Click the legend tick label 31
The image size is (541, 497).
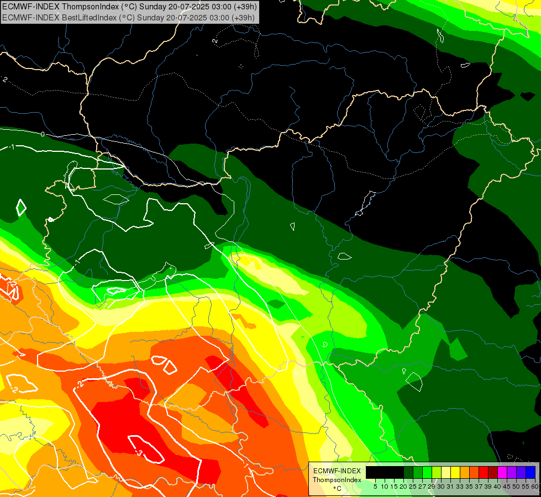click(451, 487)
